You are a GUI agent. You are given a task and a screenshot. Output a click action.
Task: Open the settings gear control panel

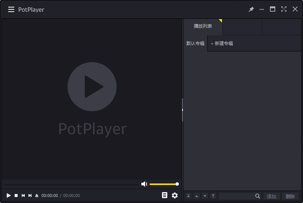tap(175, 195)
